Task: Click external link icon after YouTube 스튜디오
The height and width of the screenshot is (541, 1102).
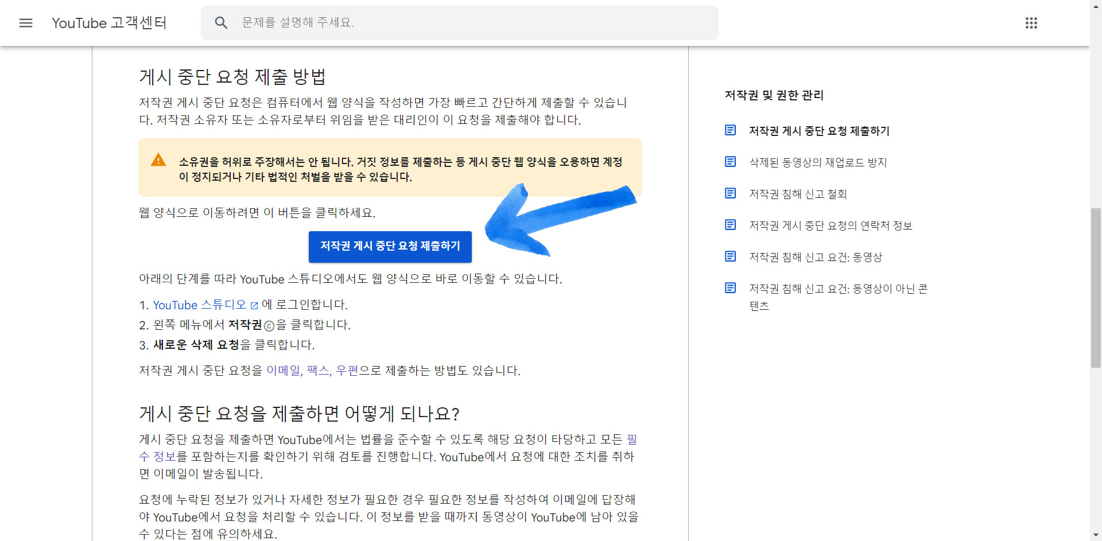Action: click(x=254, y=306)
